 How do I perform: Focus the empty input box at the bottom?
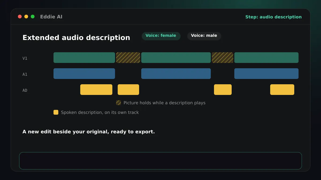pos(160,161)
